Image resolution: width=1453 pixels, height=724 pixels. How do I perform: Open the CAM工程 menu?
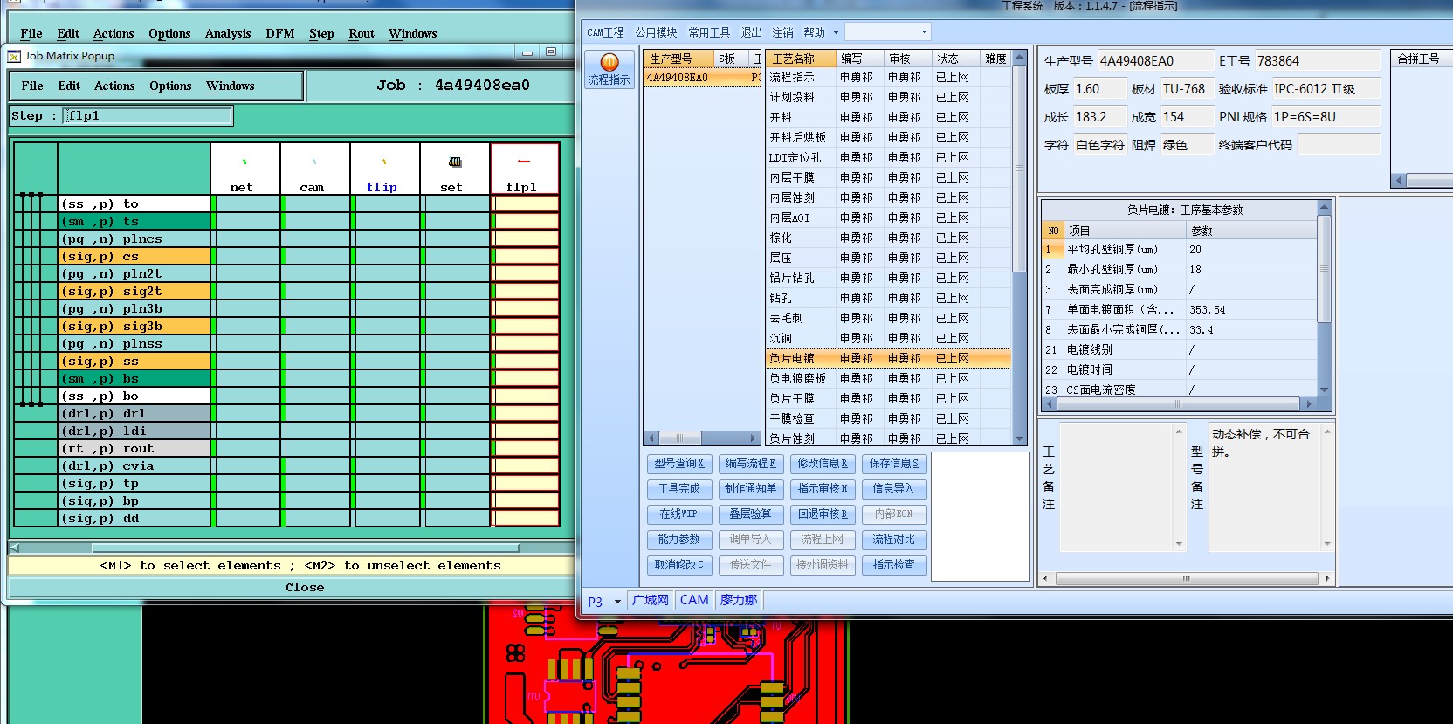605,32
